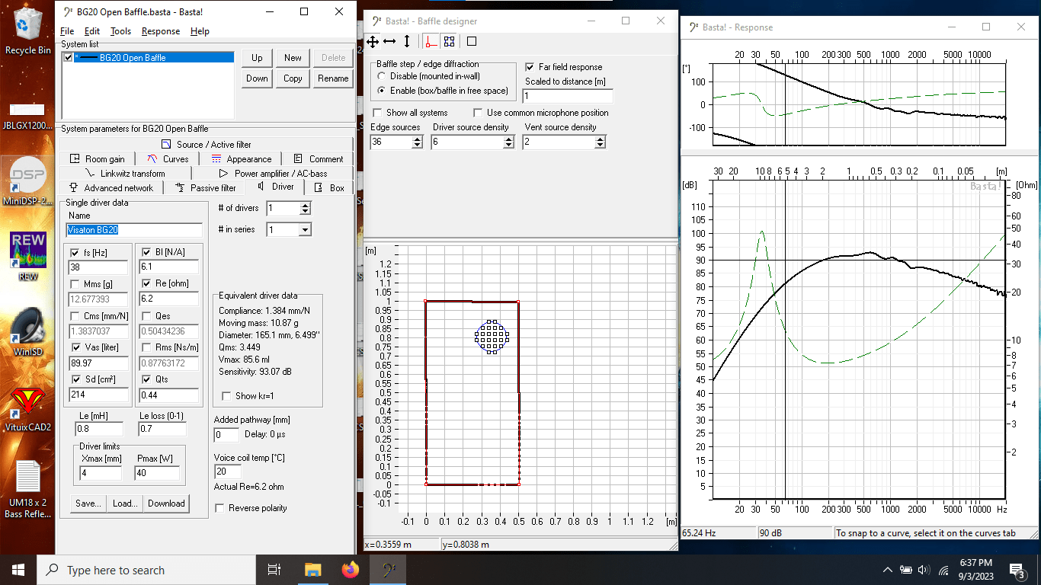The width and height of the screenshot is (1041, 585).
Task: Click the driver Name field Visaton BG20
Action: (134, 229)
